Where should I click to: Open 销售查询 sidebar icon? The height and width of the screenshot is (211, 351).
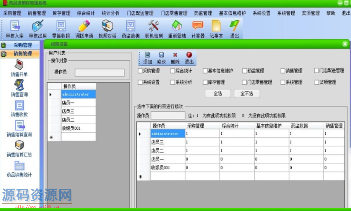click(19, 88)
